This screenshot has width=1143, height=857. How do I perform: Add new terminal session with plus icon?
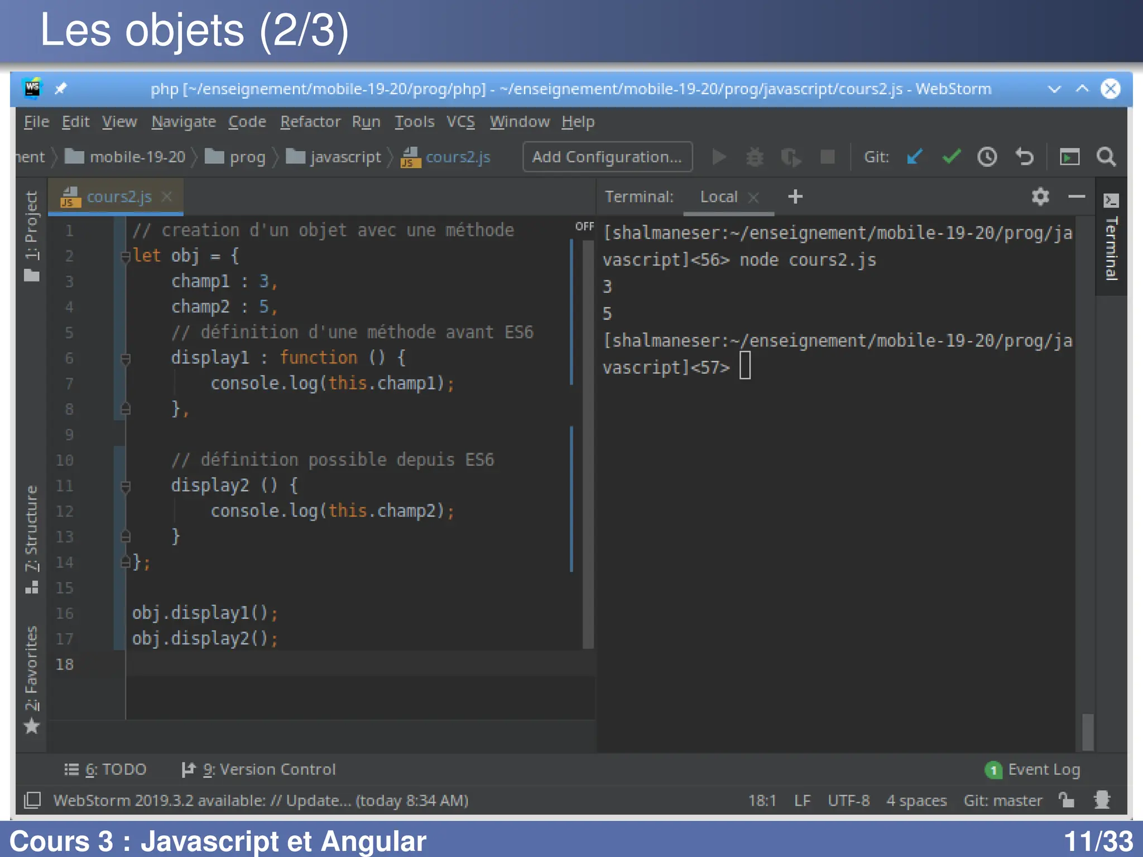tap(795, 196)
